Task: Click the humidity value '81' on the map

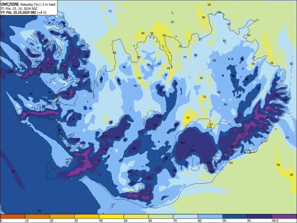Action: point(200,40)
